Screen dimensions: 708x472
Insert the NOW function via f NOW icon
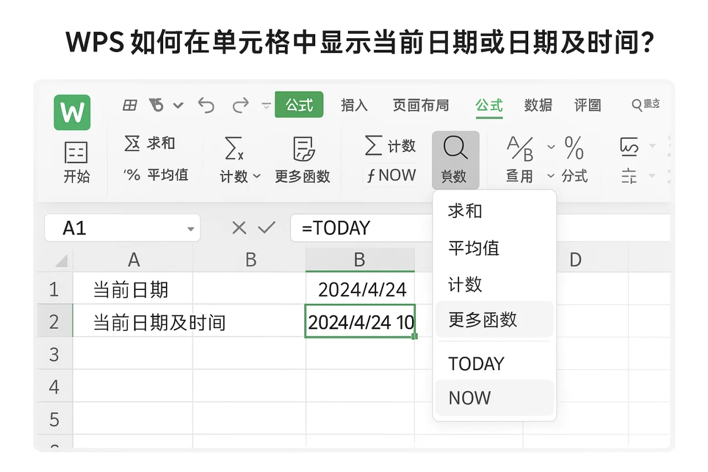[x=391, y=175]
